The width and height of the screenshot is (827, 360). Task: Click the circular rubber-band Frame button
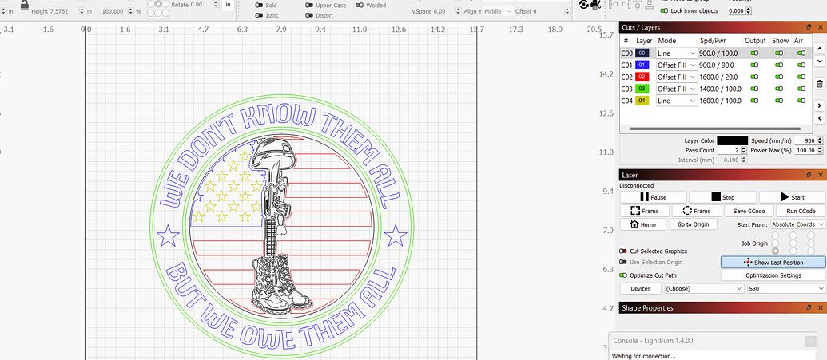(696, 211)
